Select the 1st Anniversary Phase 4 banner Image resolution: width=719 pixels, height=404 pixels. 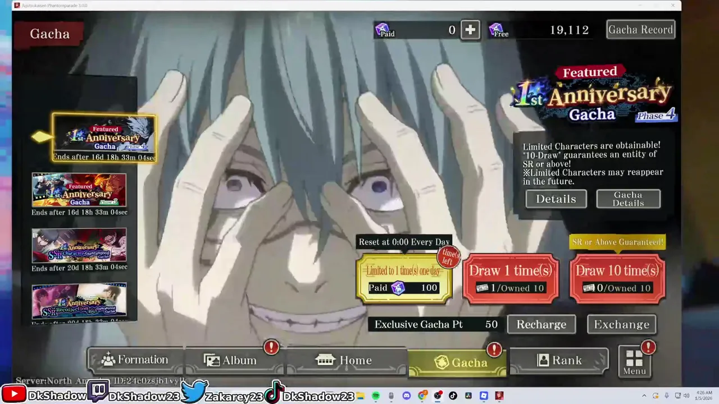point(104,137)
